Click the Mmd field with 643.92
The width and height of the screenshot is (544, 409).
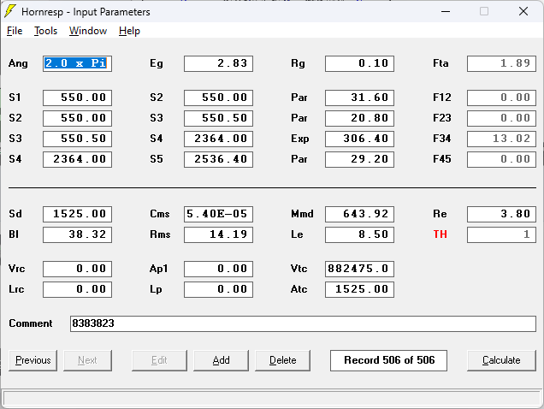(359, 214)
